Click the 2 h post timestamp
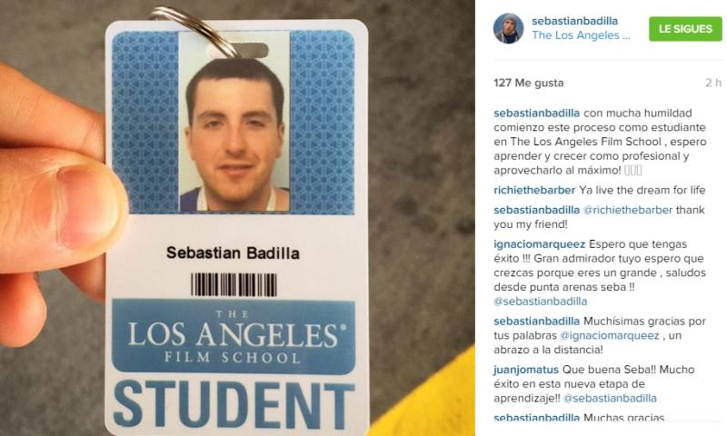The width and height of the screenshot is (727, 436). (x=713, y=83)
